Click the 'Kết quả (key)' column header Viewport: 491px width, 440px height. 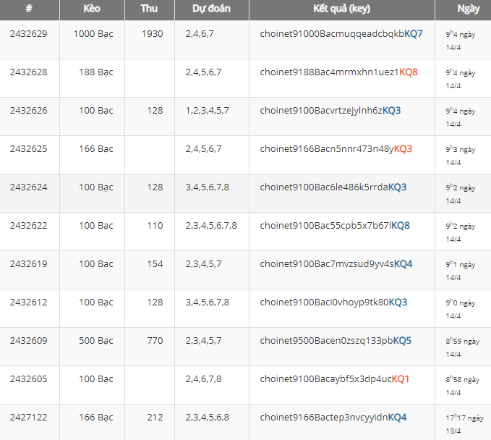point(341,10)
